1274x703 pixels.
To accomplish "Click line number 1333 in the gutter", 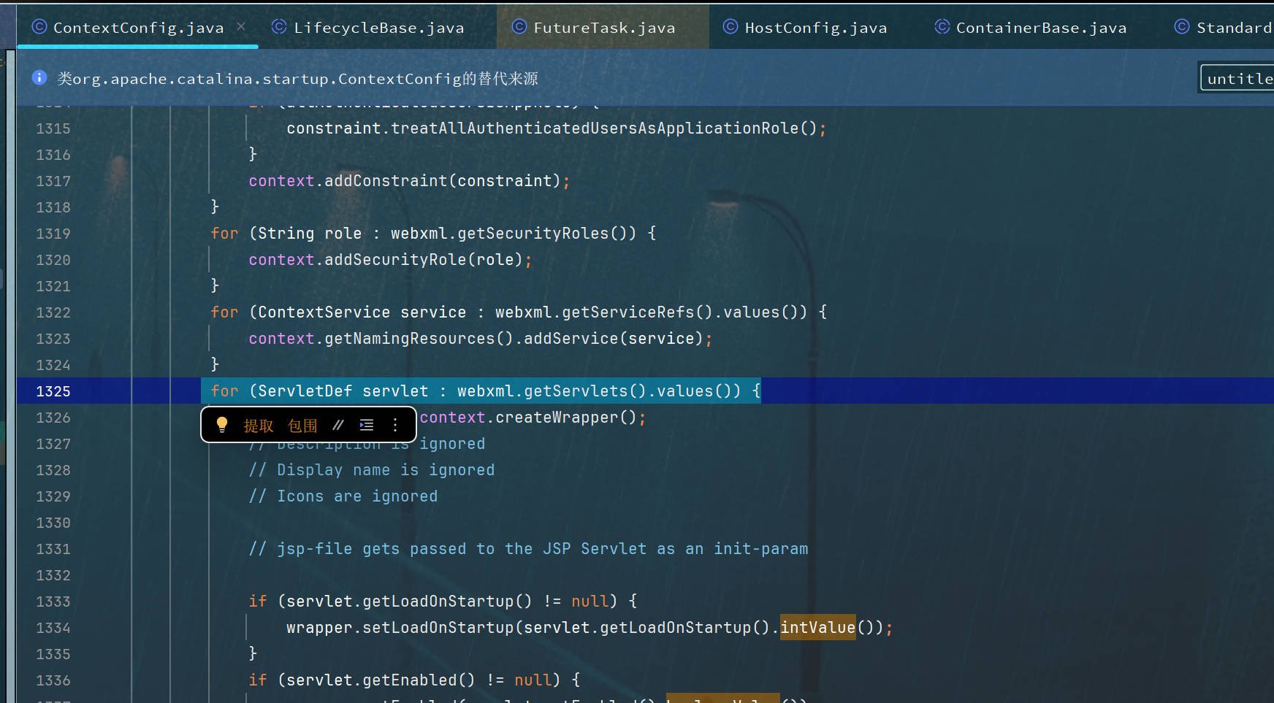I will point(53,602).
